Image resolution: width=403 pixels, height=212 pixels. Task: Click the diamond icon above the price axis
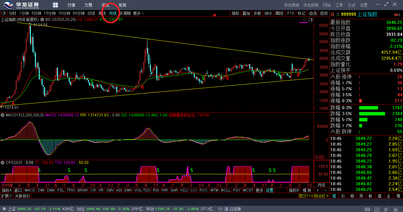pos(305,20)
